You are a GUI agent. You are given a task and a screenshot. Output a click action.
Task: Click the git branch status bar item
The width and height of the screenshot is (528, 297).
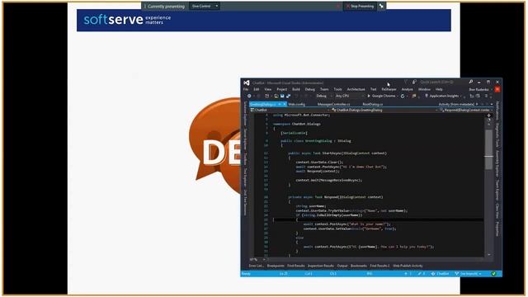pyautogui.click(x=468, y=274)
